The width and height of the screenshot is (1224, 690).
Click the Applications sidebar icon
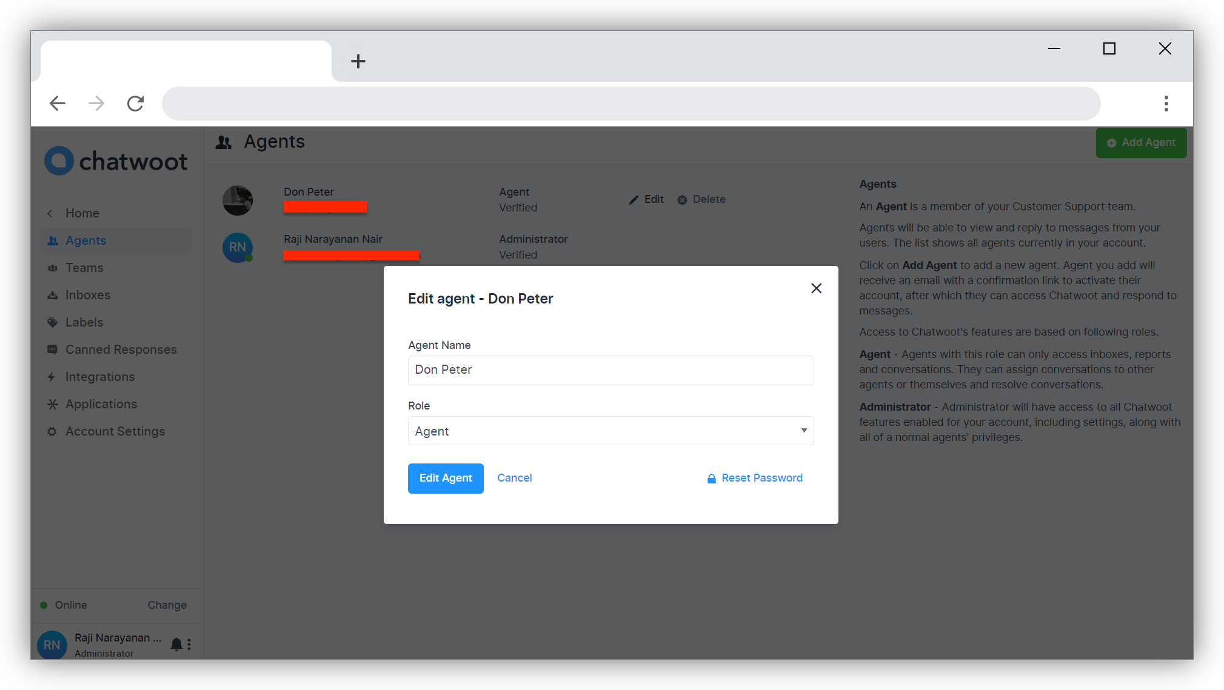53,403
